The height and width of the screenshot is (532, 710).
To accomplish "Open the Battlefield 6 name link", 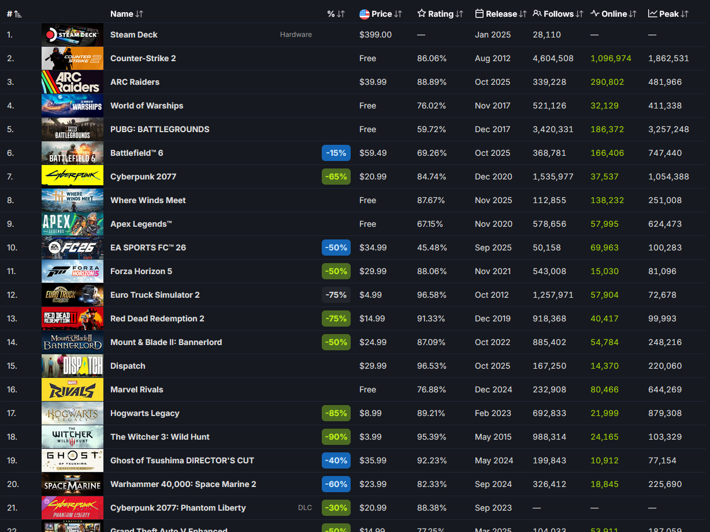I will 137,153.
